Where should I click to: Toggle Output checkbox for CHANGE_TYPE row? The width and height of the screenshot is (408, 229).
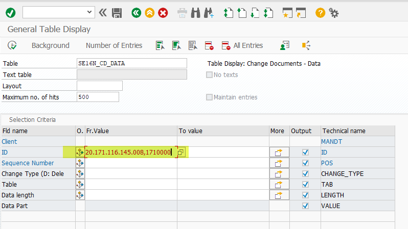pos(305,174)
